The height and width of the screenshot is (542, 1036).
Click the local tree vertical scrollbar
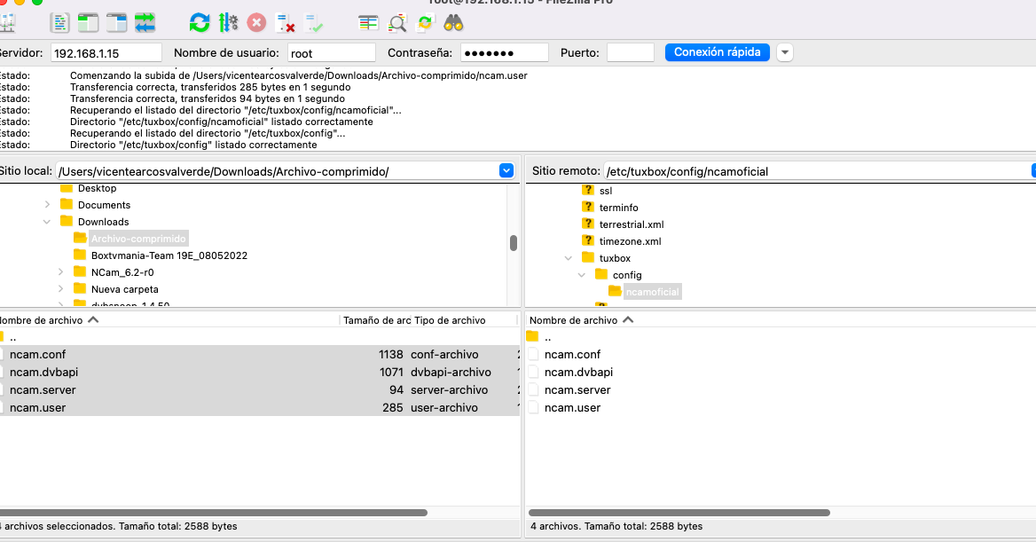pyautogui.click(x=513, y=242)
